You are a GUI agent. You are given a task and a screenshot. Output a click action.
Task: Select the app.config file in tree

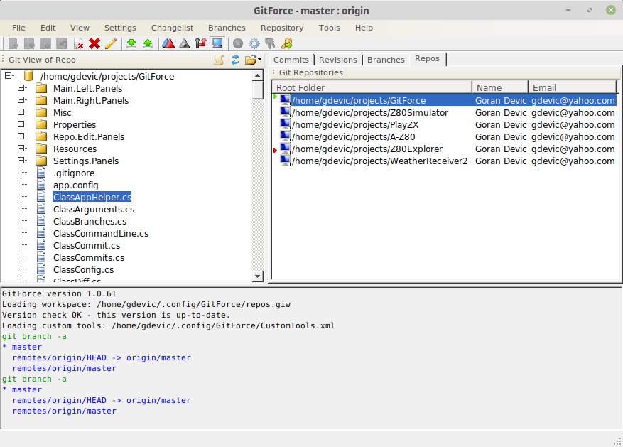(x=75, y=185)
